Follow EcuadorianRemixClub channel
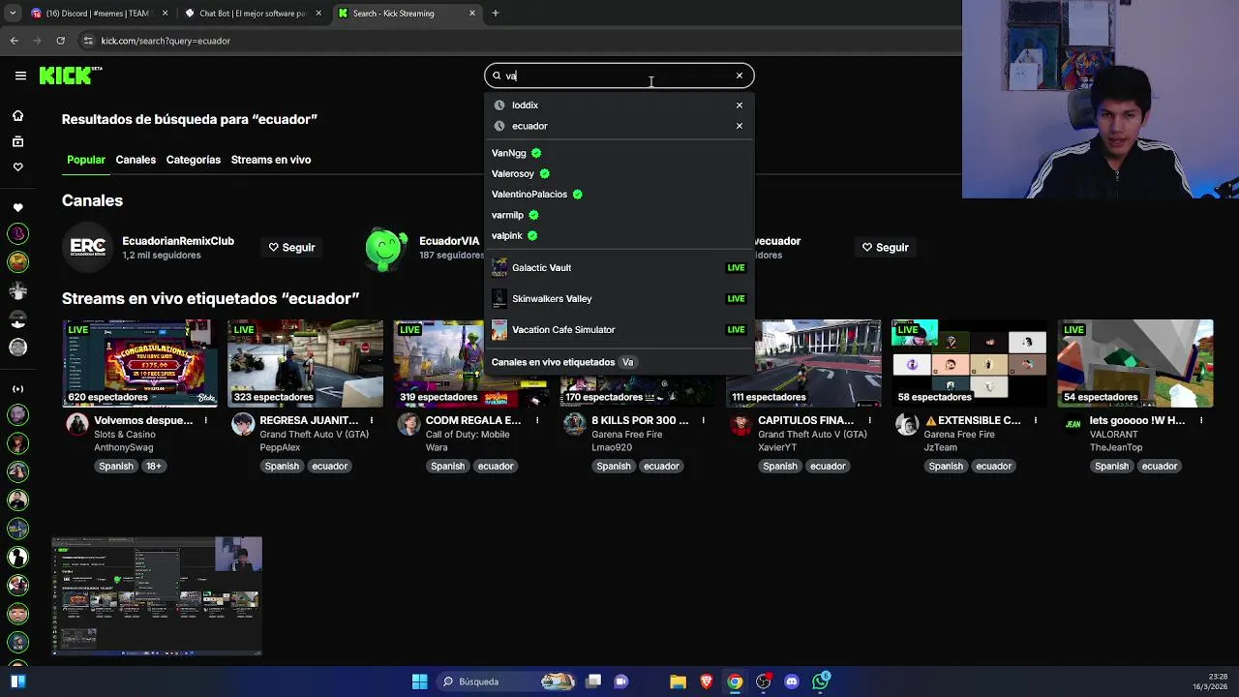The height and width of the screenshot is (697, 1239). coord(291,248)
